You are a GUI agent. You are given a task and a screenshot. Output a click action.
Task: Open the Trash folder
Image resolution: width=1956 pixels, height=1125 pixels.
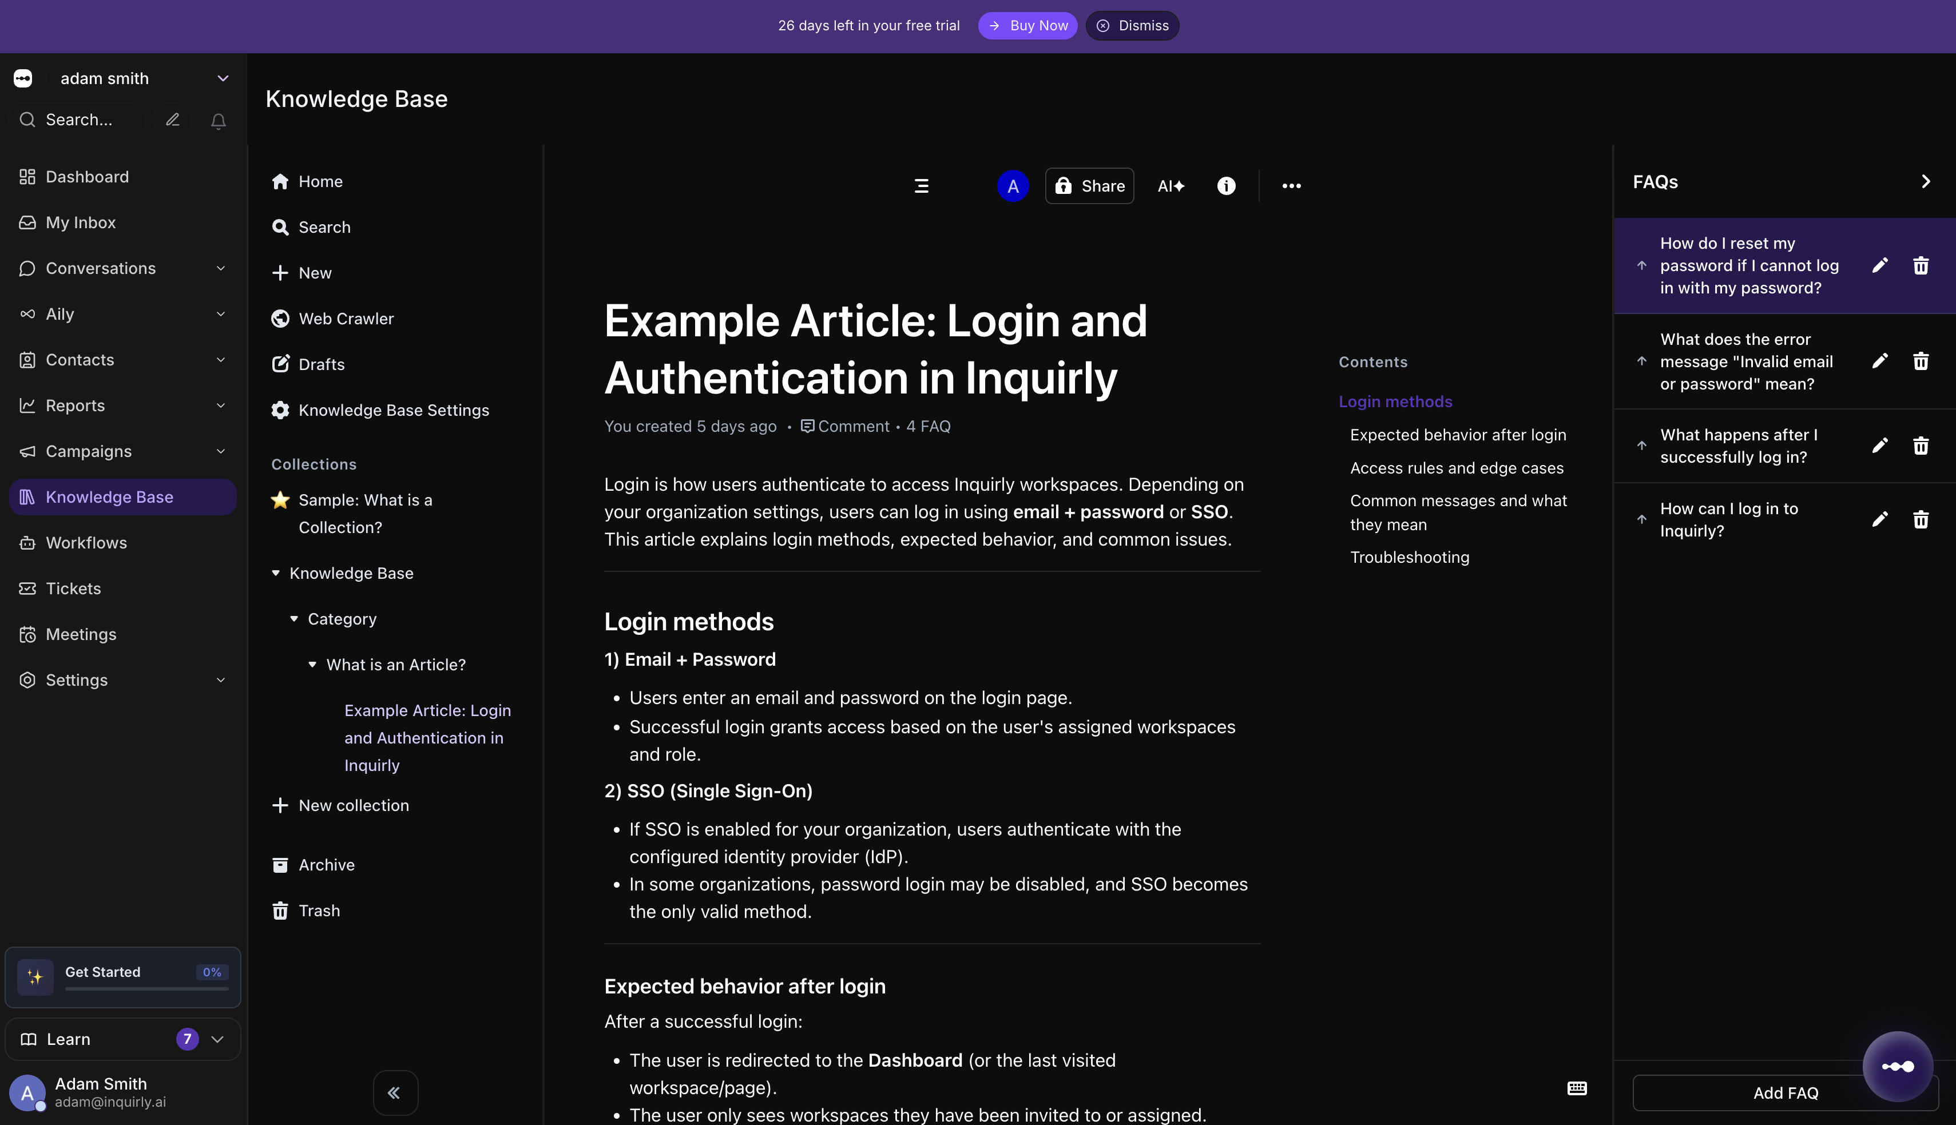(306, 911)
